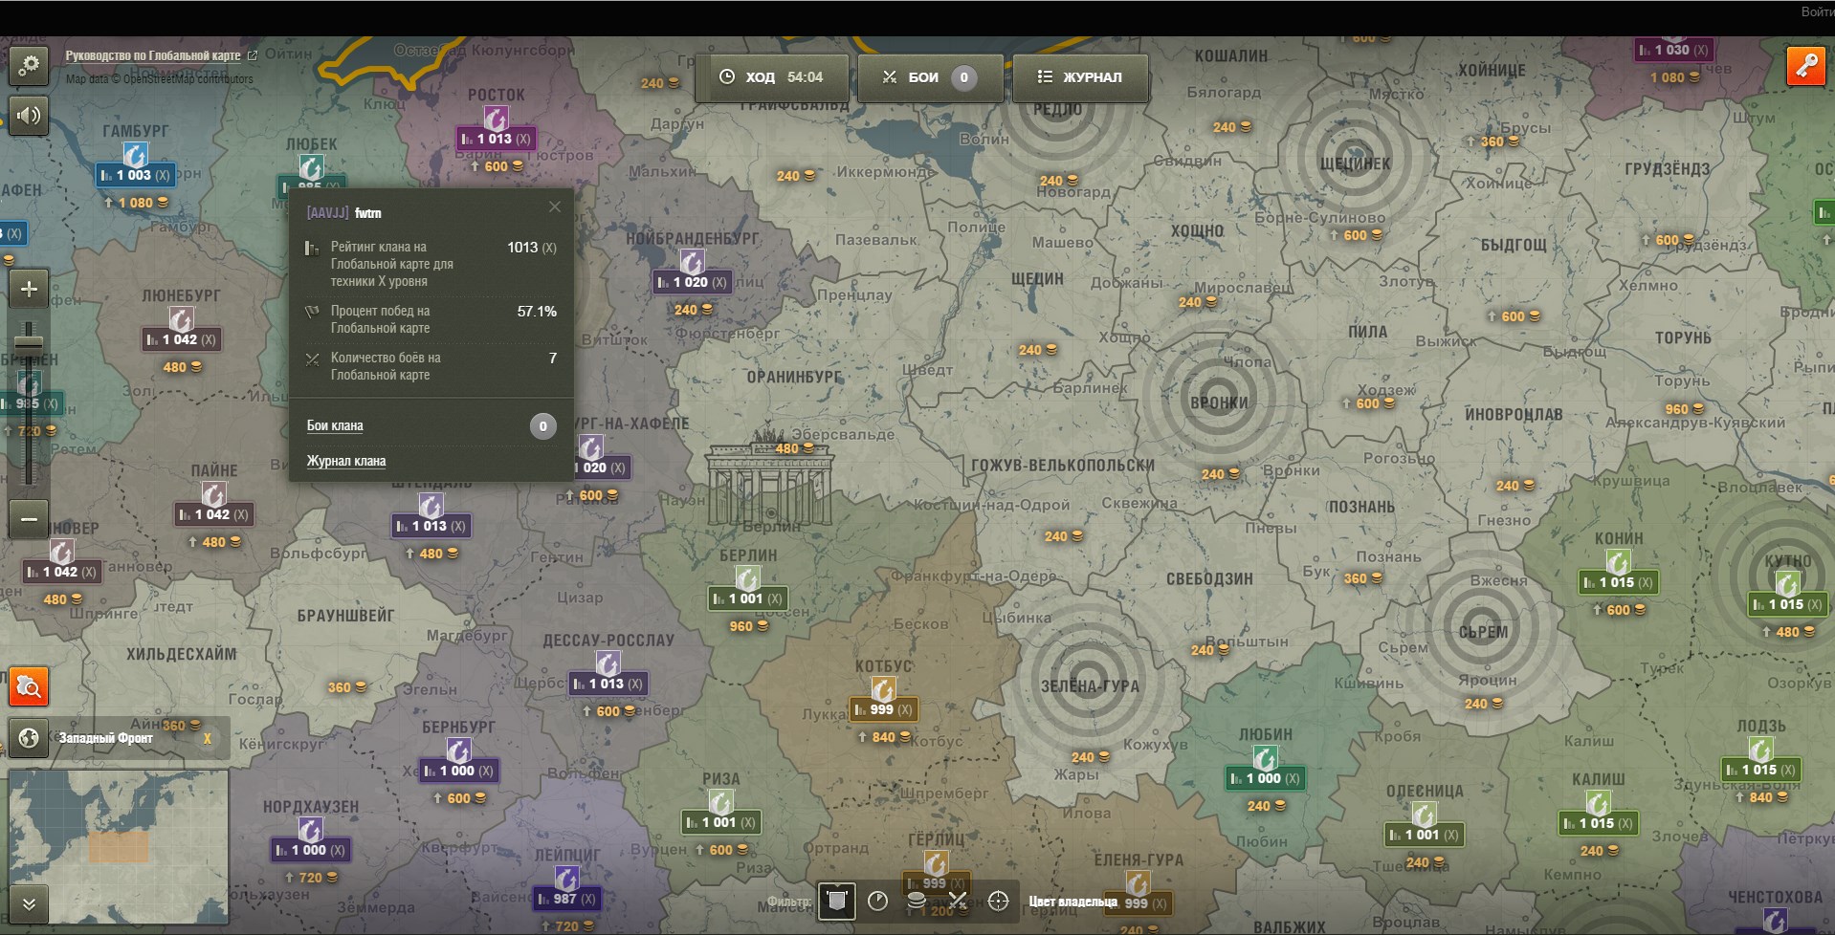Click the Лейпциг clan emblem

click(x=566, y=879)
